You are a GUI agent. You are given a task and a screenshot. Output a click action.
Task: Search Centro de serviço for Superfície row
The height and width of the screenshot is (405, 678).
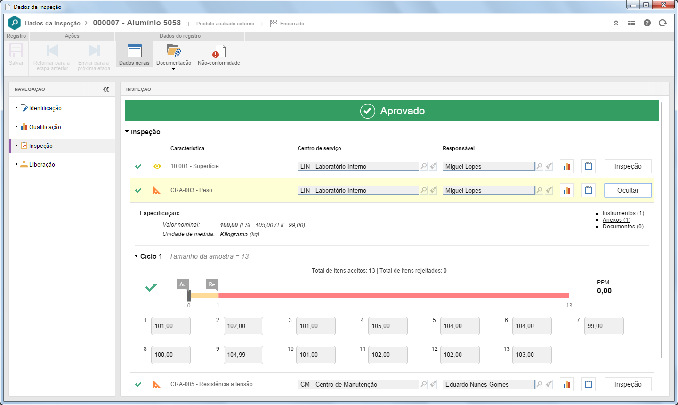point(424,166)
